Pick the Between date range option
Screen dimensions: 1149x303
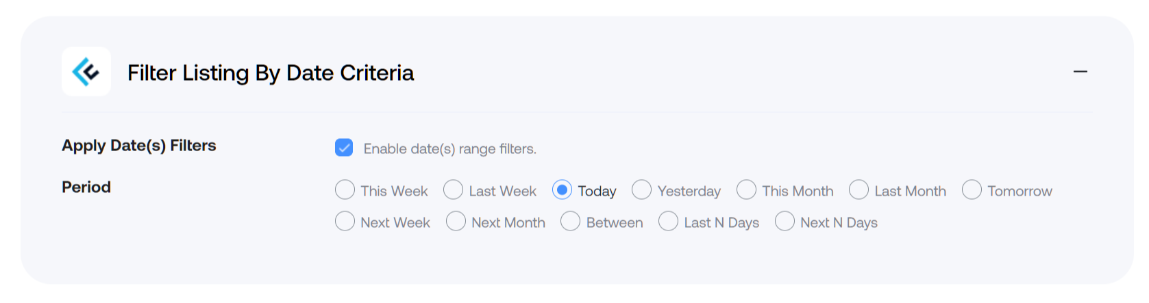(570, 221)
